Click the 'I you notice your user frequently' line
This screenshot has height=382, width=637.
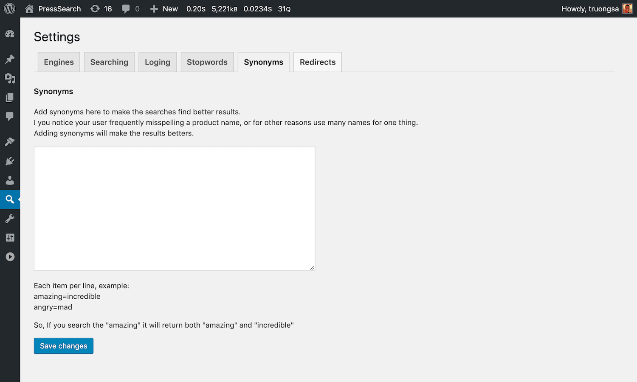click(x=226, y=122)
